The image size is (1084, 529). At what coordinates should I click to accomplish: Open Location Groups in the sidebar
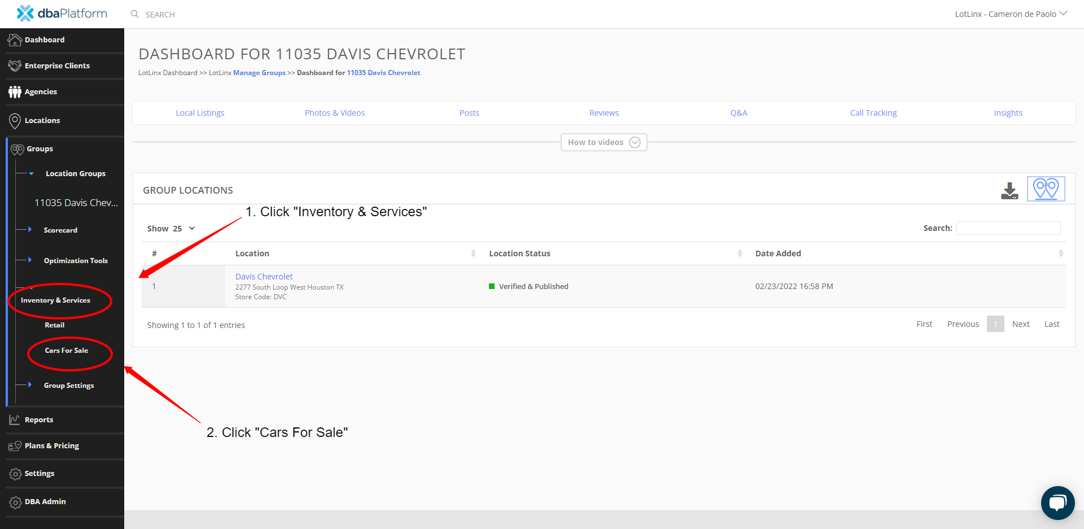point(76,174)
